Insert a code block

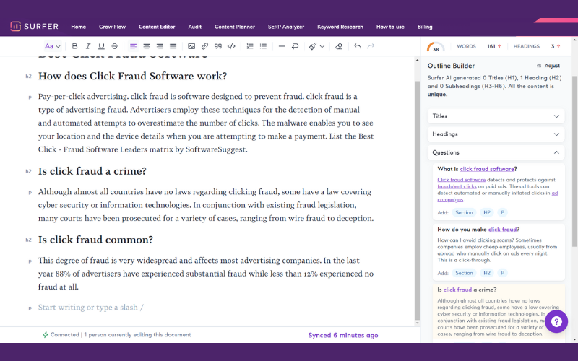pyautogui.click(x=231, y=46)
